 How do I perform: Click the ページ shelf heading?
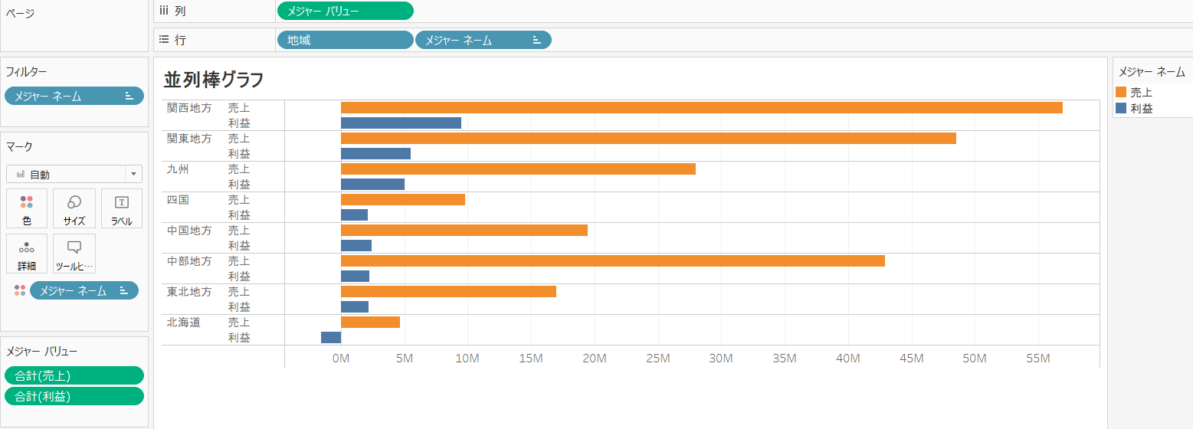(20, 13)
